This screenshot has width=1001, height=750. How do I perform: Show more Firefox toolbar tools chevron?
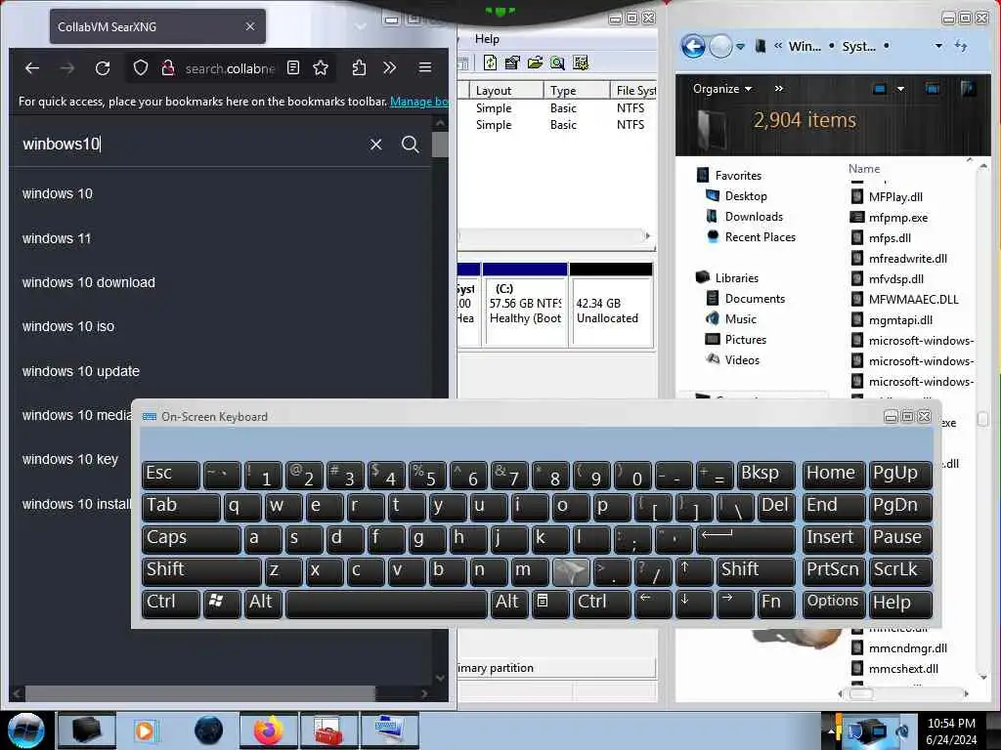(389, 67)
